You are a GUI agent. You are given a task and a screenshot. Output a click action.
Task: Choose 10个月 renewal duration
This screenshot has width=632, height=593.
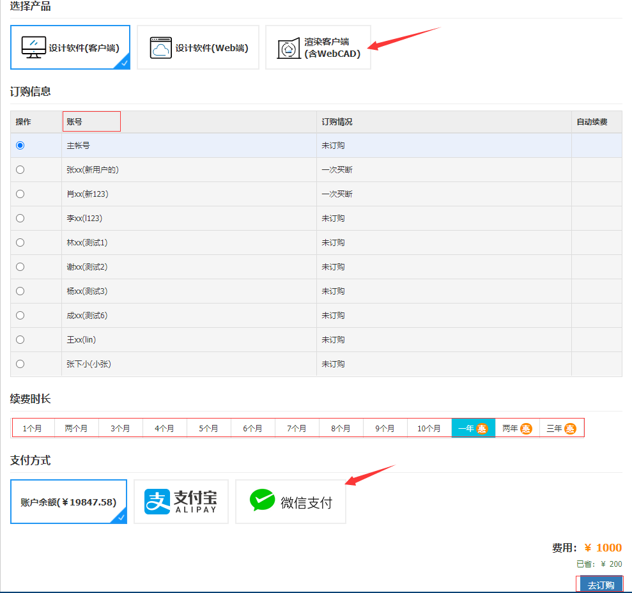(x=429, y=429)
